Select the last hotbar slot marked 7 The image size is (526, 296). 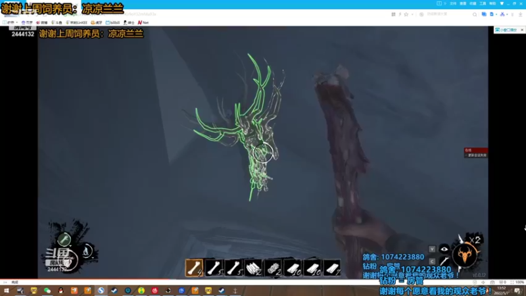(332, 268)
